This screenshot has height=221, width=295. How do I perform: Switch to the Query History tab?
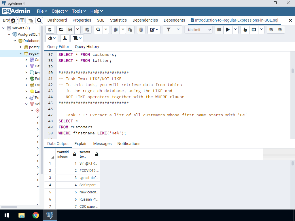coord(87,47)
